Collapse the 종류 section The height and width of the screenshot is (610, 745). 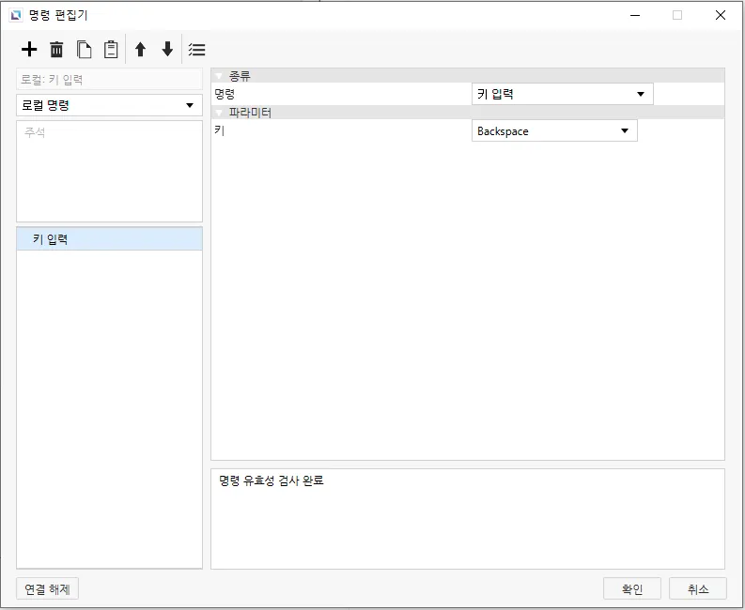point(219,76)
